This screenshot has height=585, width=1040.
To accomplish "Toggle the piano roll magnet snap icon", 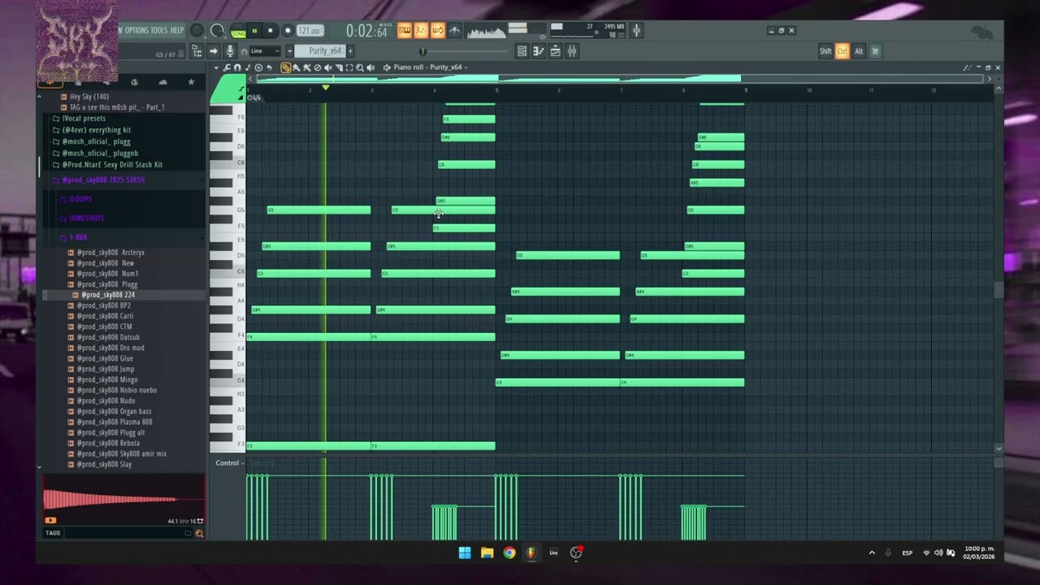I will (237, 67).
